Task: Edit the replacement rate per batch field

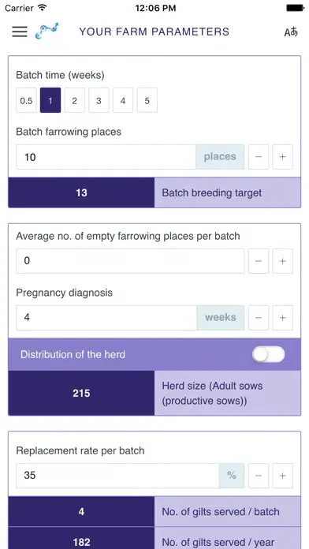Action: [x=117, y=476]
